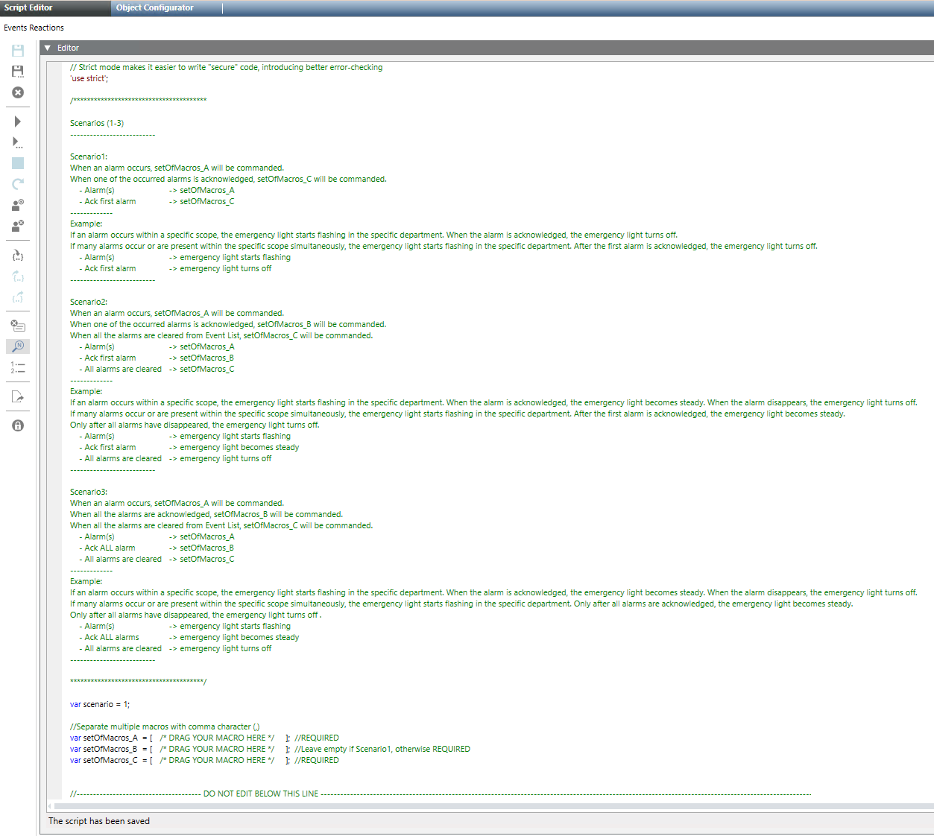Toggle the magnifier N search icon
This screenshot has width=934, height=836.
(x=18, y=346)
